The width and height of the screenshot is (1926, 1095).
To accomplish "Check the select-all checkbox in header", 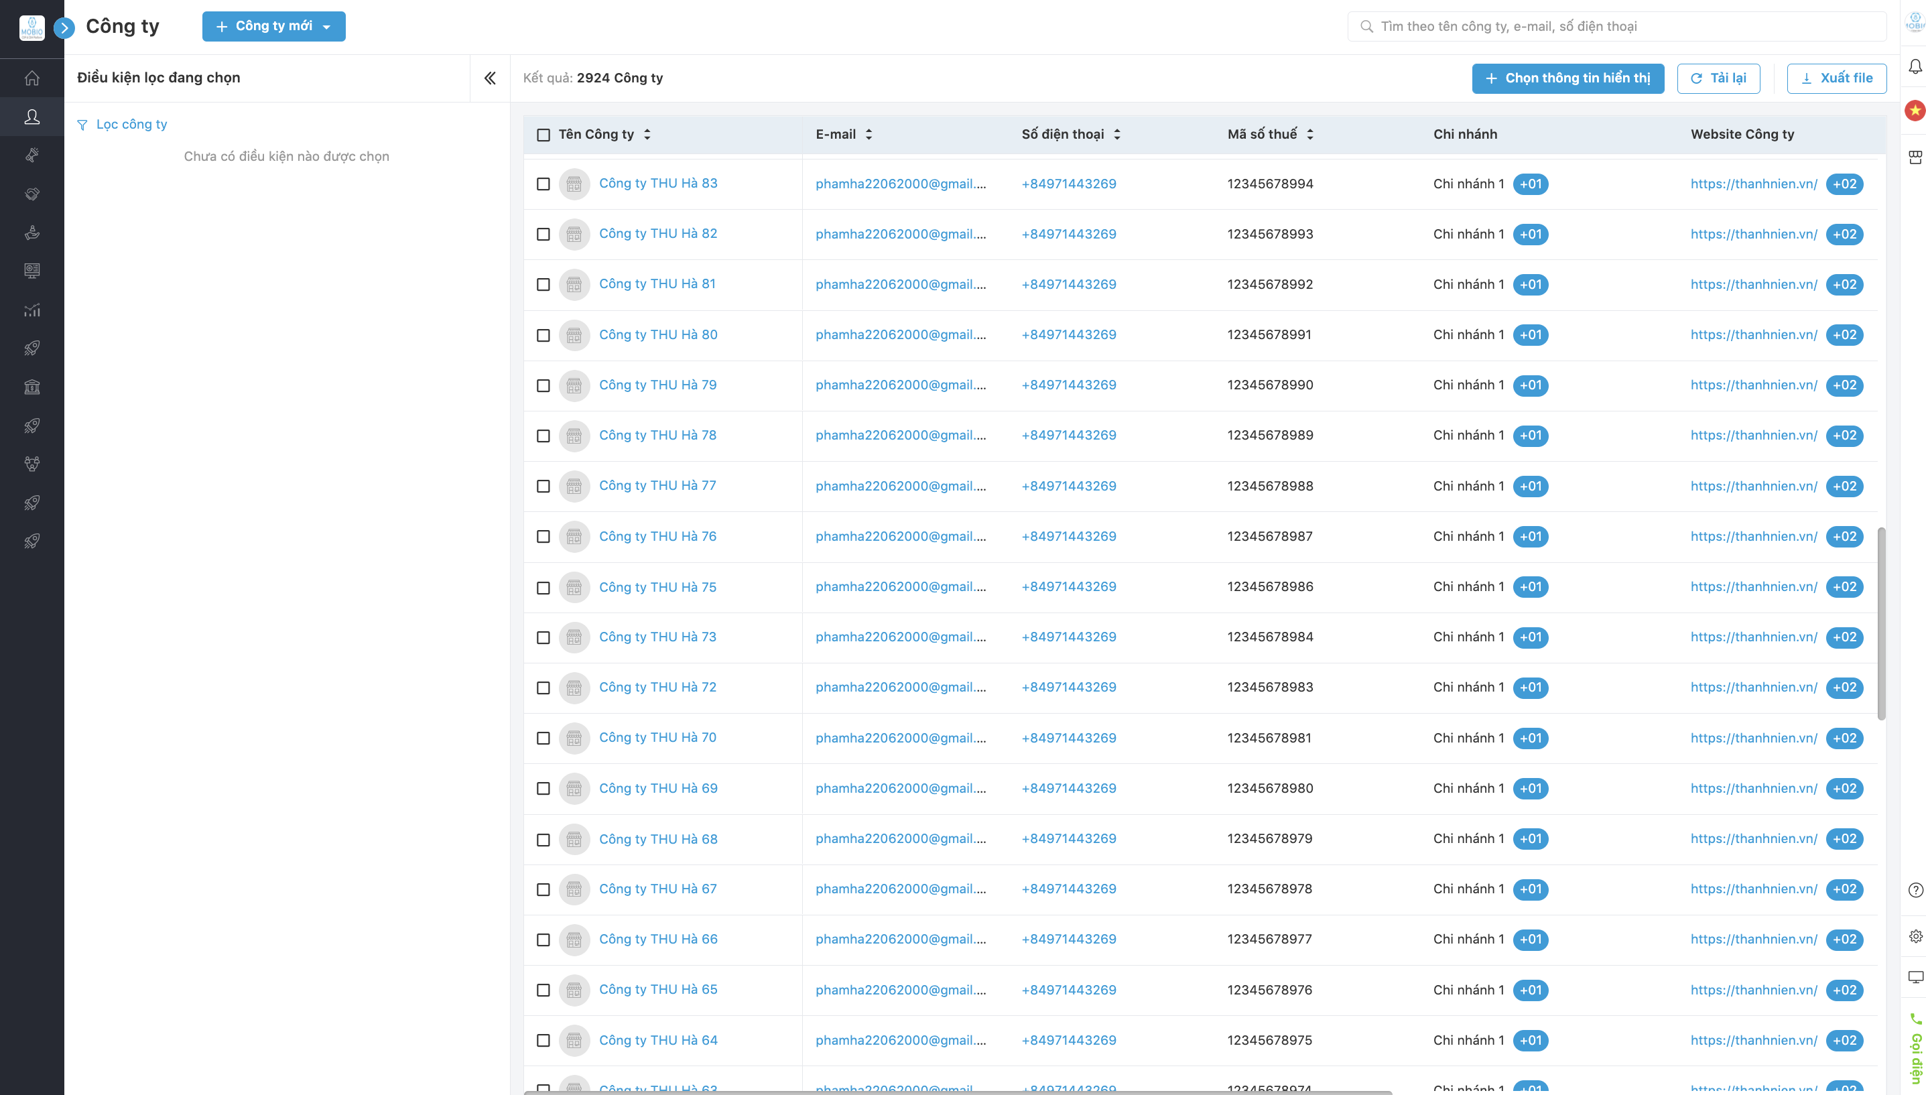I will (x=543, y=135).
